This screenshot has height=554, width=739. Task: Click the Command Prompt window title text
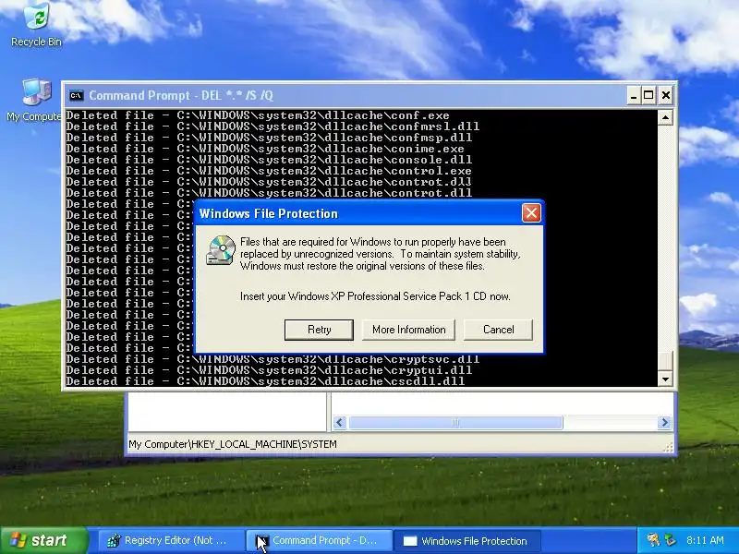tap(181, 96)
